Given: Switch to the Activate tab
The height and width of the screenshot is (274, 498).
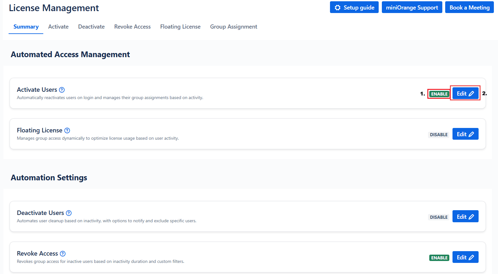Looking at the screenshot, I should point(58,27).
